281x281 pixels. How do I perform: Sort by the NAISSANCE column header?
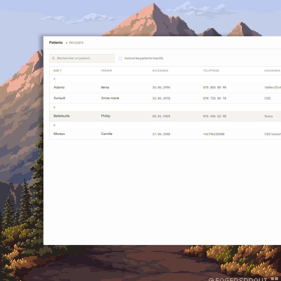160,71
